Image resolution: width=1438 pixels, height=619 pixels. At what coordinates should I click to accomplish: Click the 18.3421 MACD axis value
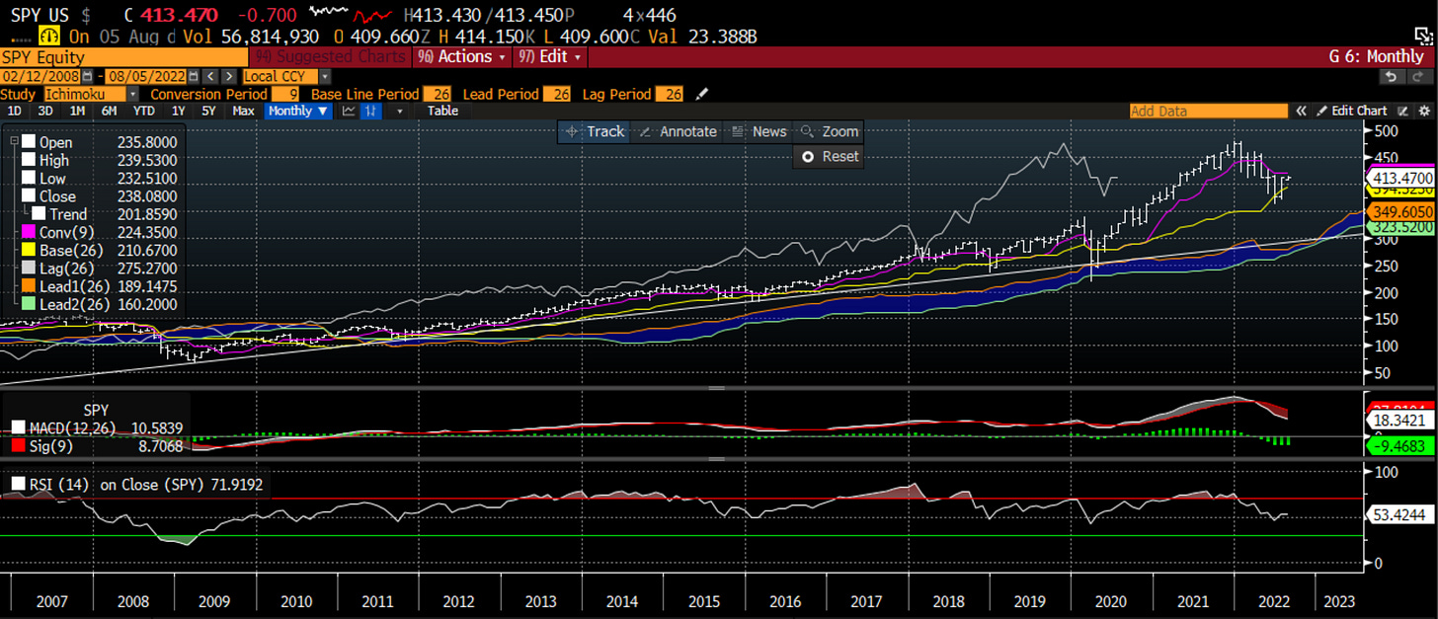coord(1398,420)
